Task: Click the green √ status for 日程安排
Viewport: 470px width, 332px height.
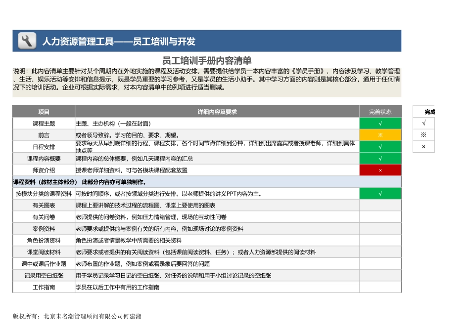Action: tap(380, 147)
